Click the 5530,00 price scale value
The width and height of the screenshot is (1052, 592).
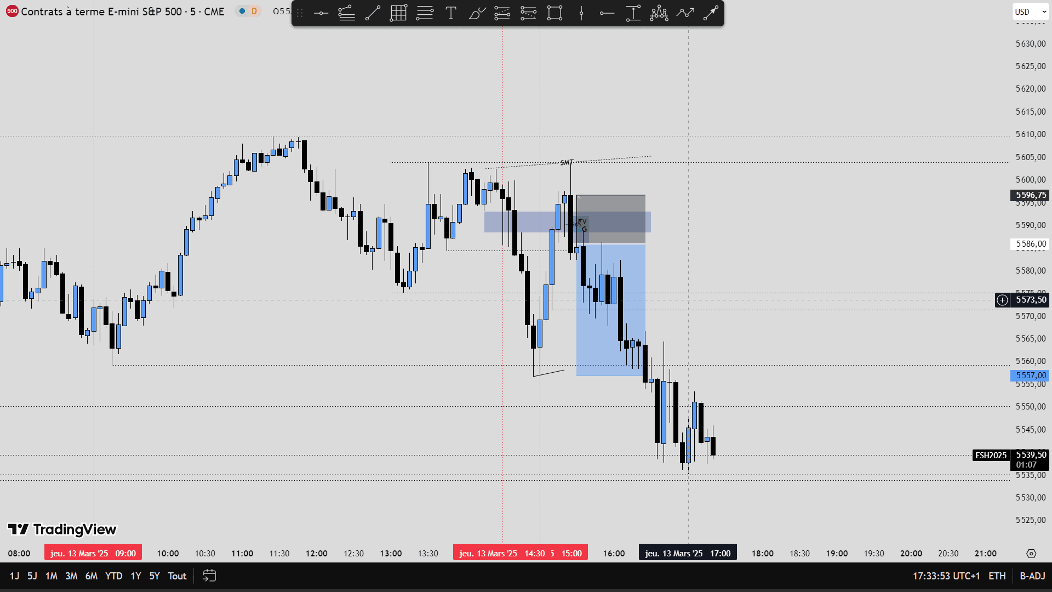coord(1031,498)
